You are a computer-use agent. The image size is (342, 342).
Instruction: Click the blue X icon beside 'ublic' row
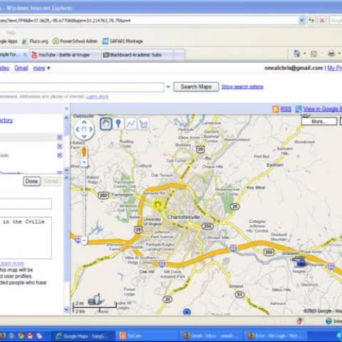tap(60, 155)
